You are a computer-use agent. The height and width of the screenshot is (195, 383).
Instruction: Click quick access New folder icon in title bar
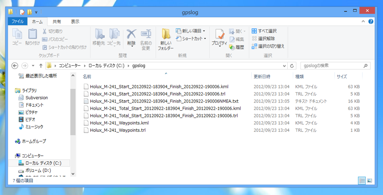(30, 12)
